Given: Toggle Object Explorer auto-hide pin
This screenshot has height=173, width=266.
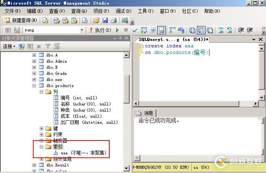Looking at the screenshot, I should [x=120, y=38].
